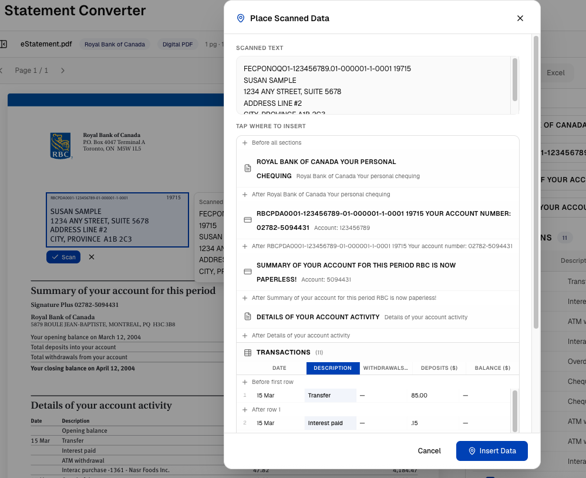Image resolution: width=586 pixels, height=478 pixels.
Task: Go to next page arrow
Action: coord(63,71)
